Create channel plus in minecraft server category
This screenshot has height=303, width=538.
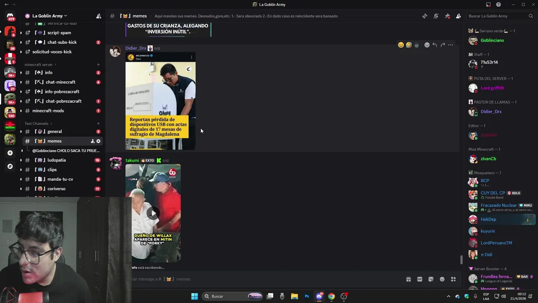(98, 65)
